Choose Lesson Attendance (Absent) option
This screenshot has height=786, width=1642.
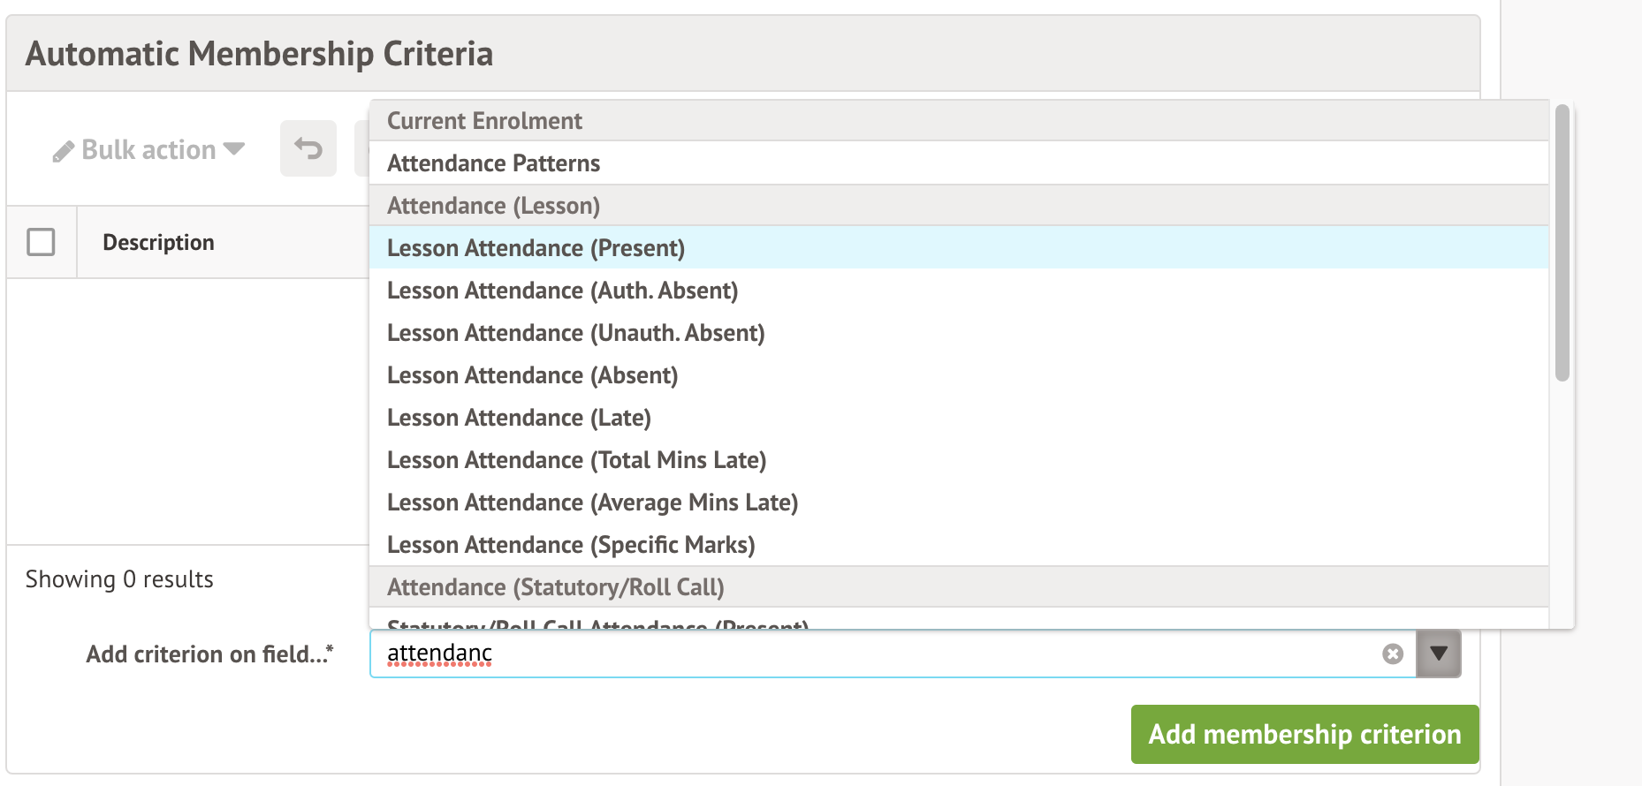coord(532,375)
